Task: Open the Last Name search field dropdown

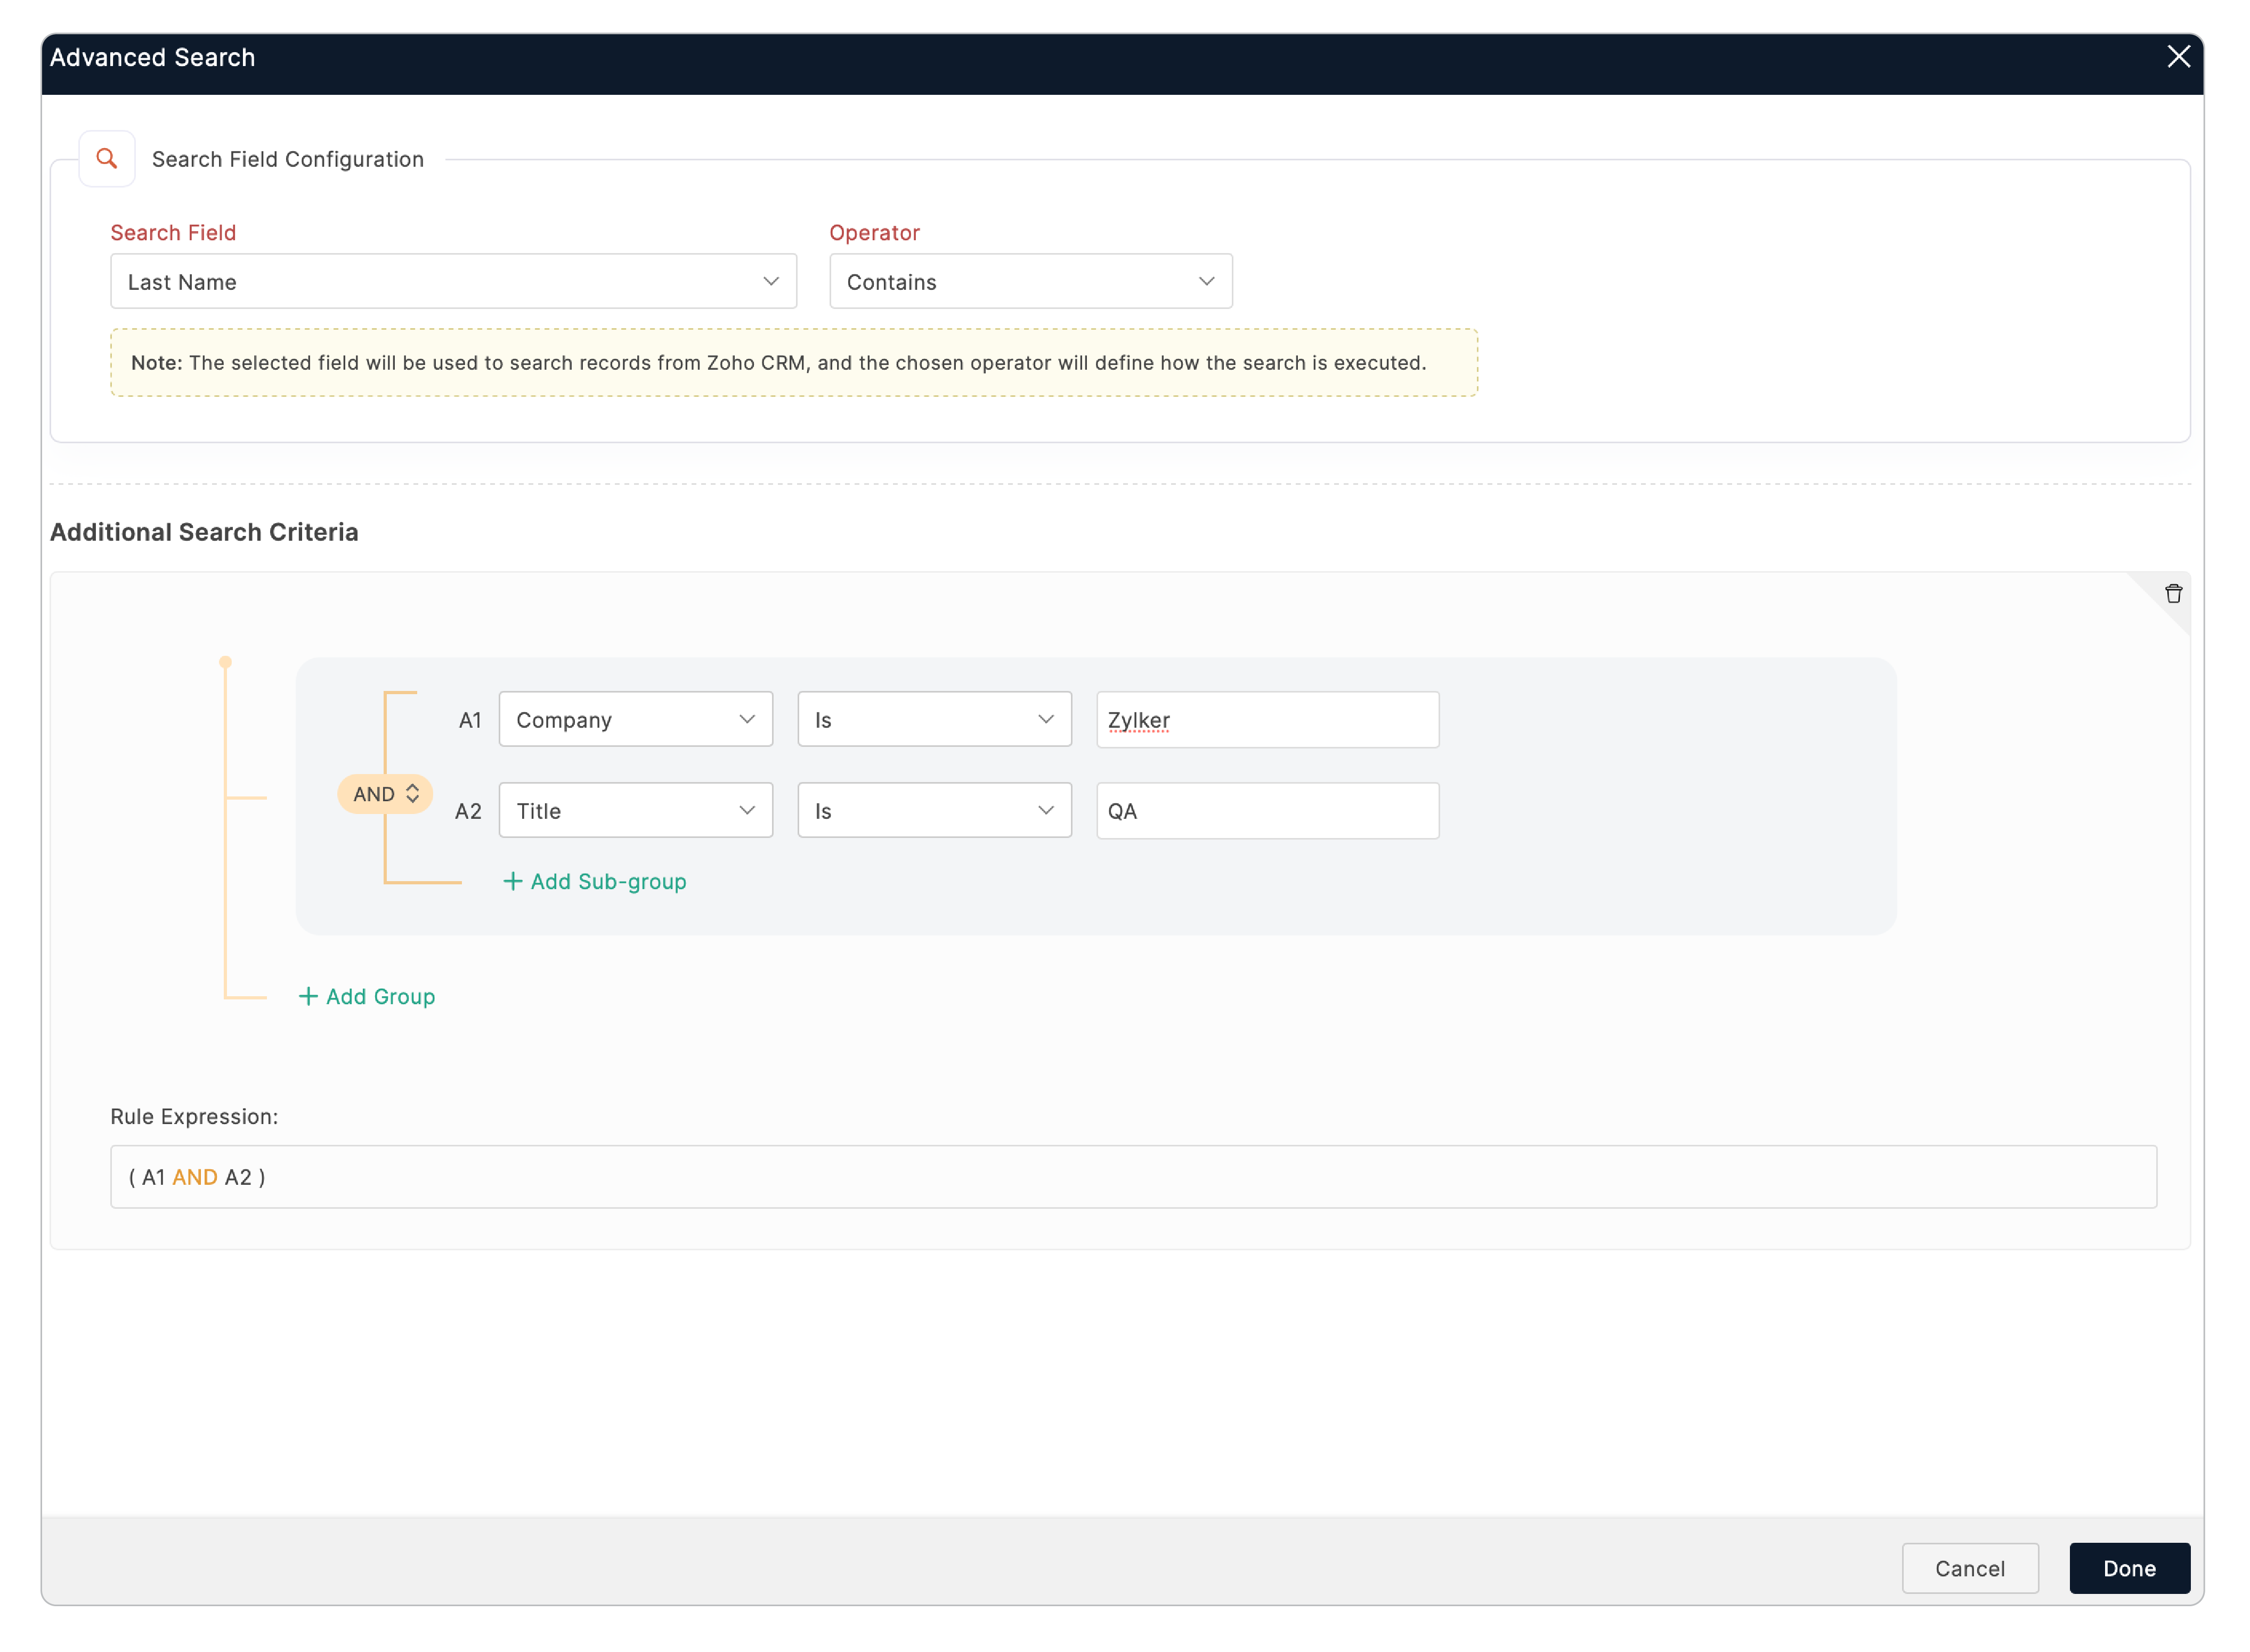Action: click(x=453, y=282)
